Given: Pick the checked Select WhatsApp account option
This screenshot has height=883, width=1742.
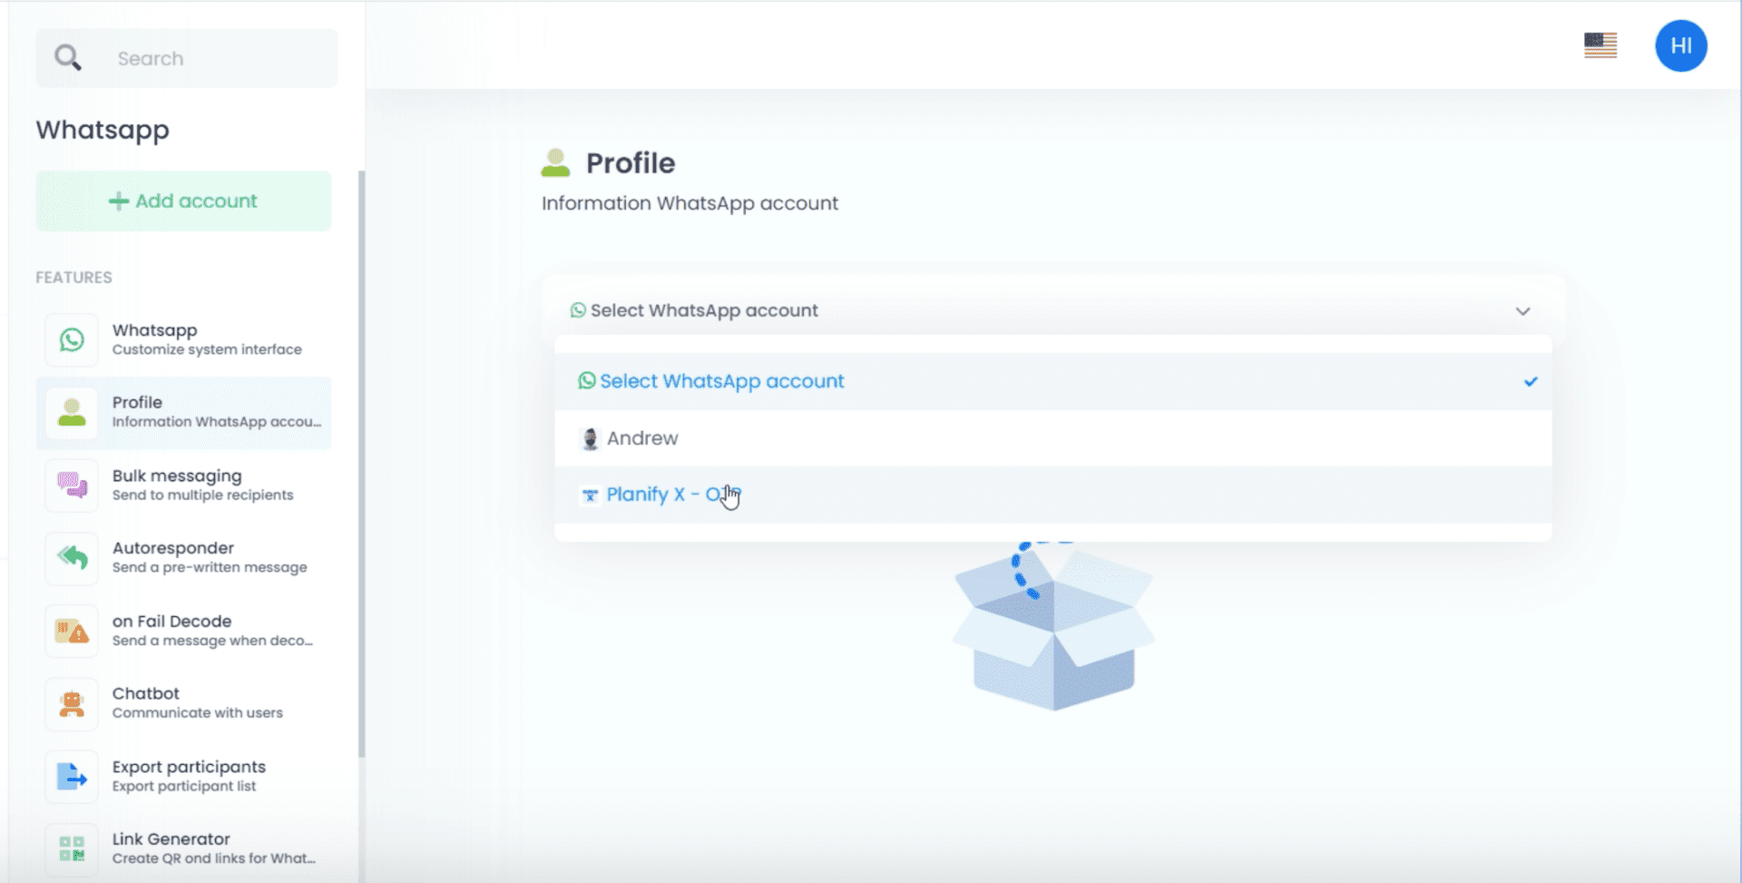Looking at the screenshot, I should click(x=721, y=381).
